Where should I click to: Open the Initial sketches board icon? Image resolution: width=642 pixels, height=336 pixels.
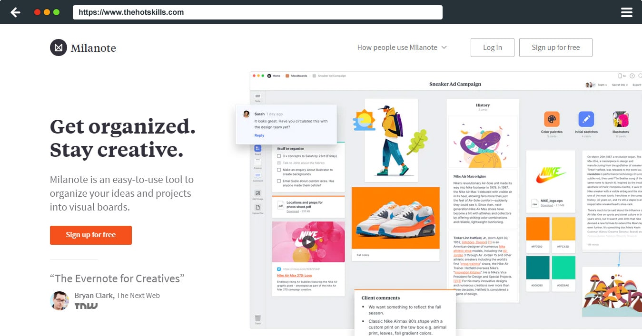click(x=586, y=119)
